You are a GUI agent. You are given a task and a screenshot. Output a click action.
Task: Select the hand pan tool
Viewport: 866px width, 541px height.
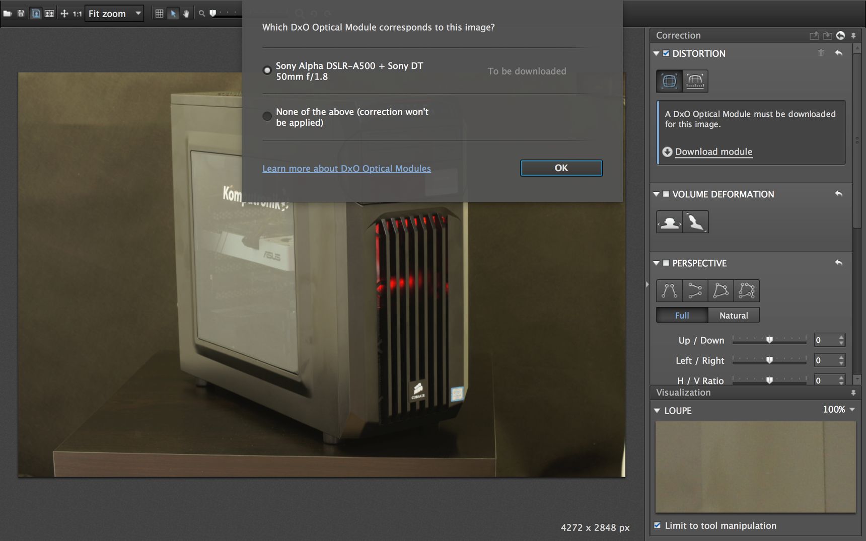pyautogui.click(x=186, y=14)
